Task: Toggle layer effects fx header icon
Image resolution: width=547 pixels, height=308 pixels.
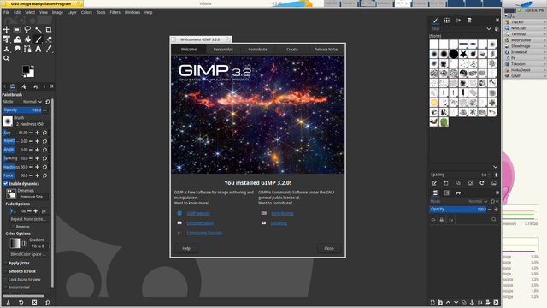Action: pos(450,220)
